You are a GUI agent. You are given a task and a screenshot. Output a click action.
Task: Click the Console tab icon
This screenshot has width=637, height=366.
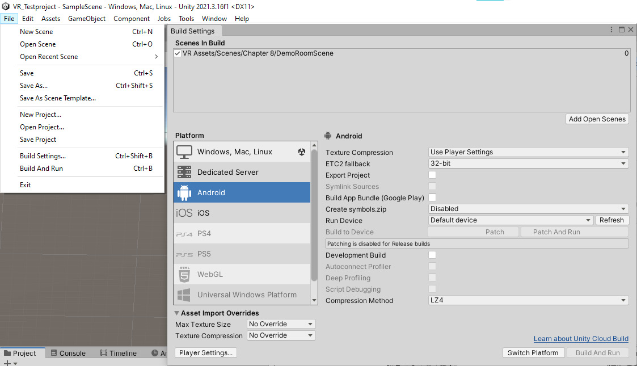click(54, 353)
